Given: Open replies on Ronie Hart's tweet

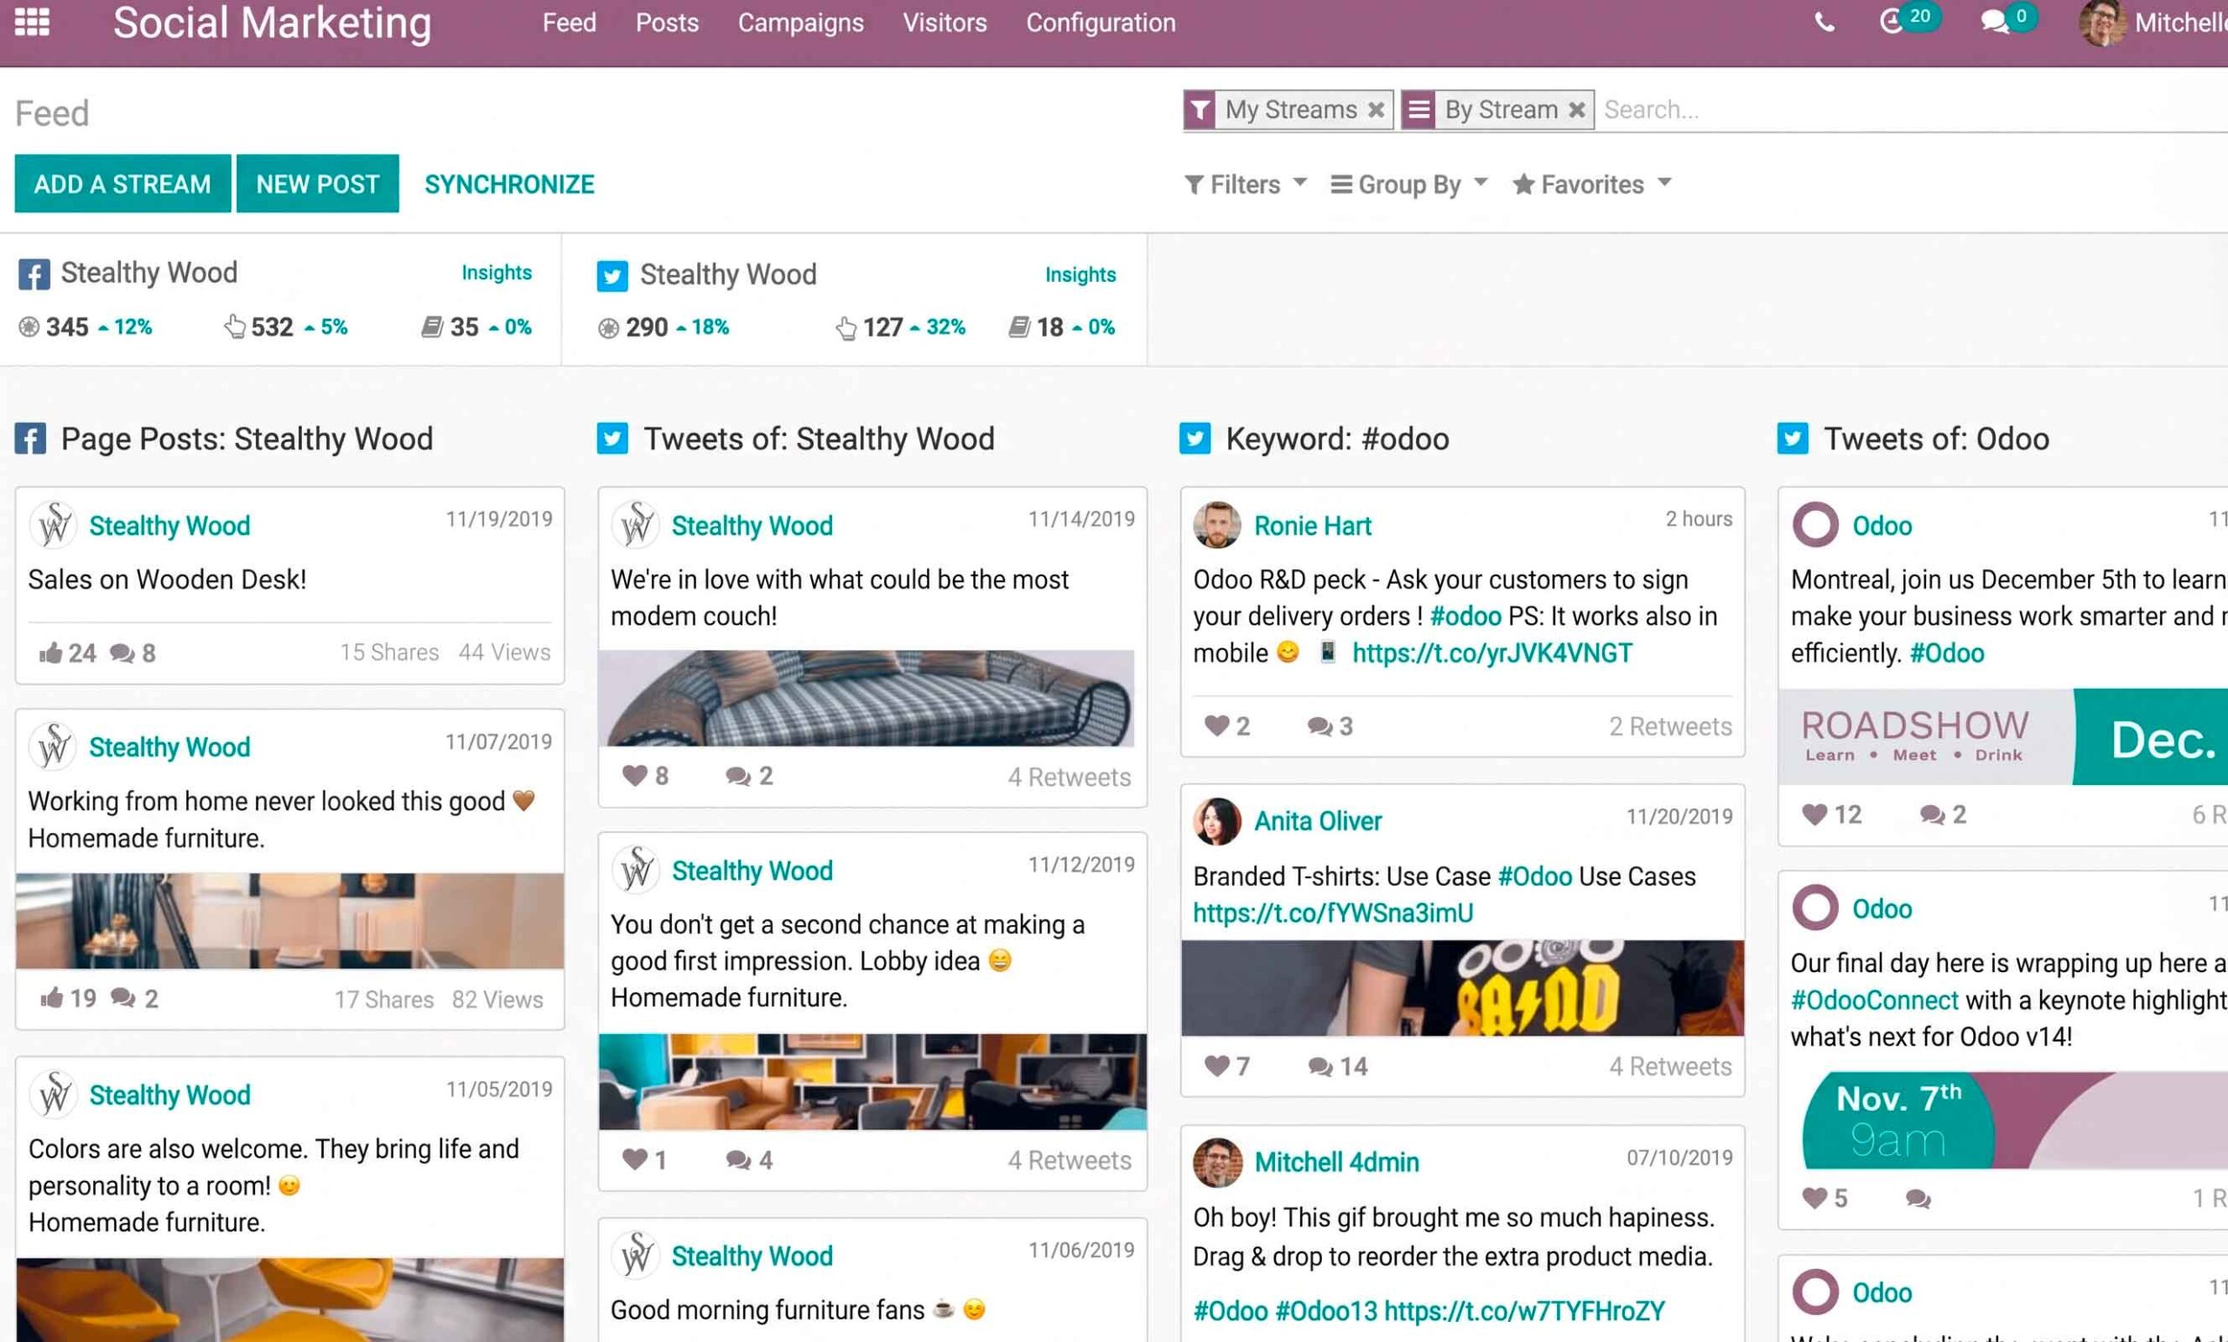Looking at the screenshot, I should pos(1320,726).
